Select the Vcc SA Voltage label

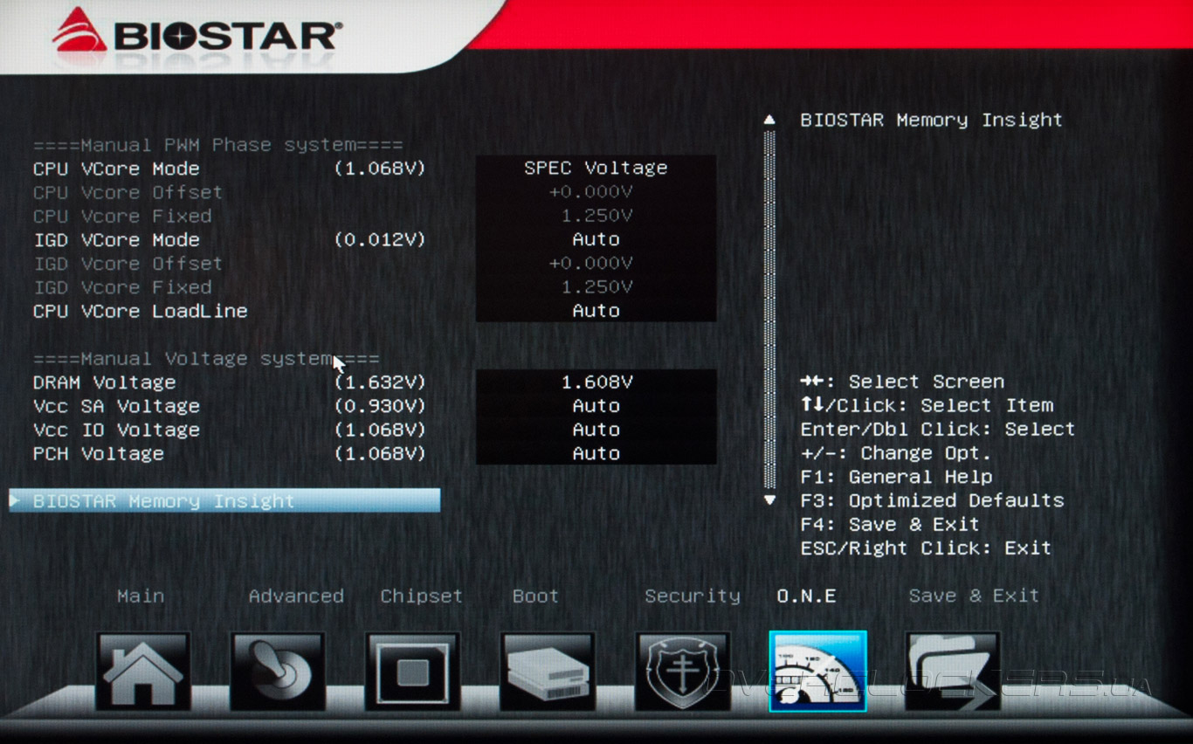click(116, 406)
